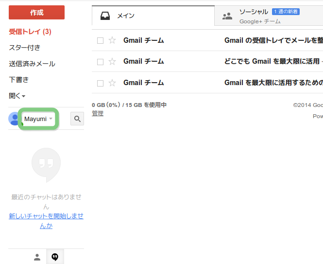Switch to contacts person icon at bottom

point(37,257)
